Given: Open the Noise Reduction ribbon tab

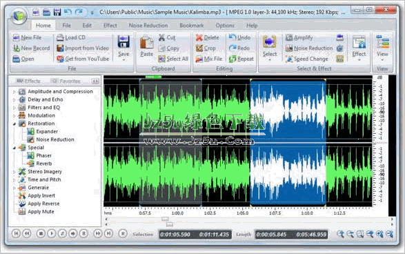Looking at the screenshot, I should (x=148, y=26).
